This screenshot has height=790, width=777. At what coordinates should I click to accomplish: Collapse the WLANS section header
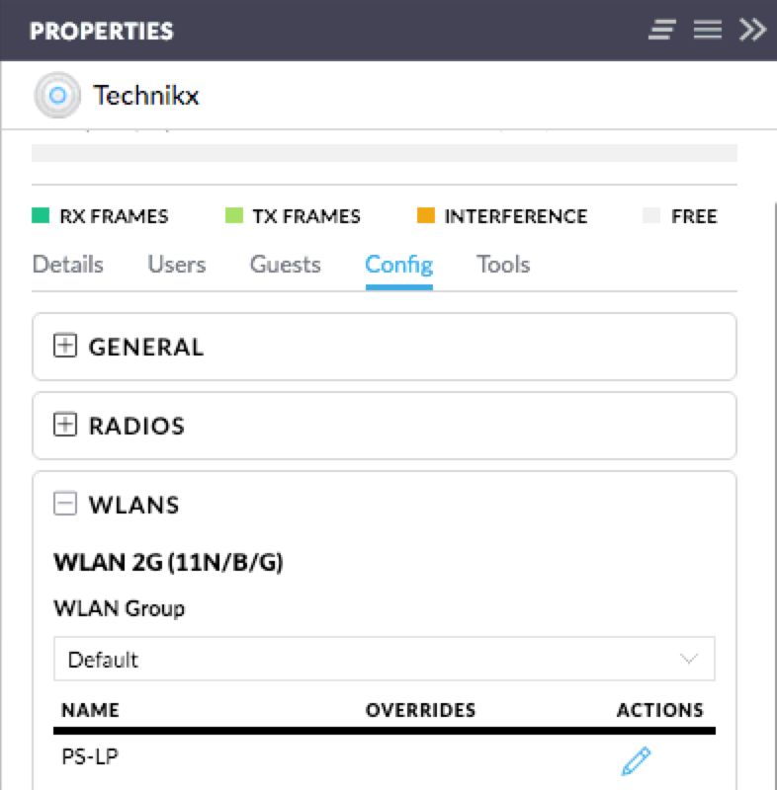coord(134,505)
